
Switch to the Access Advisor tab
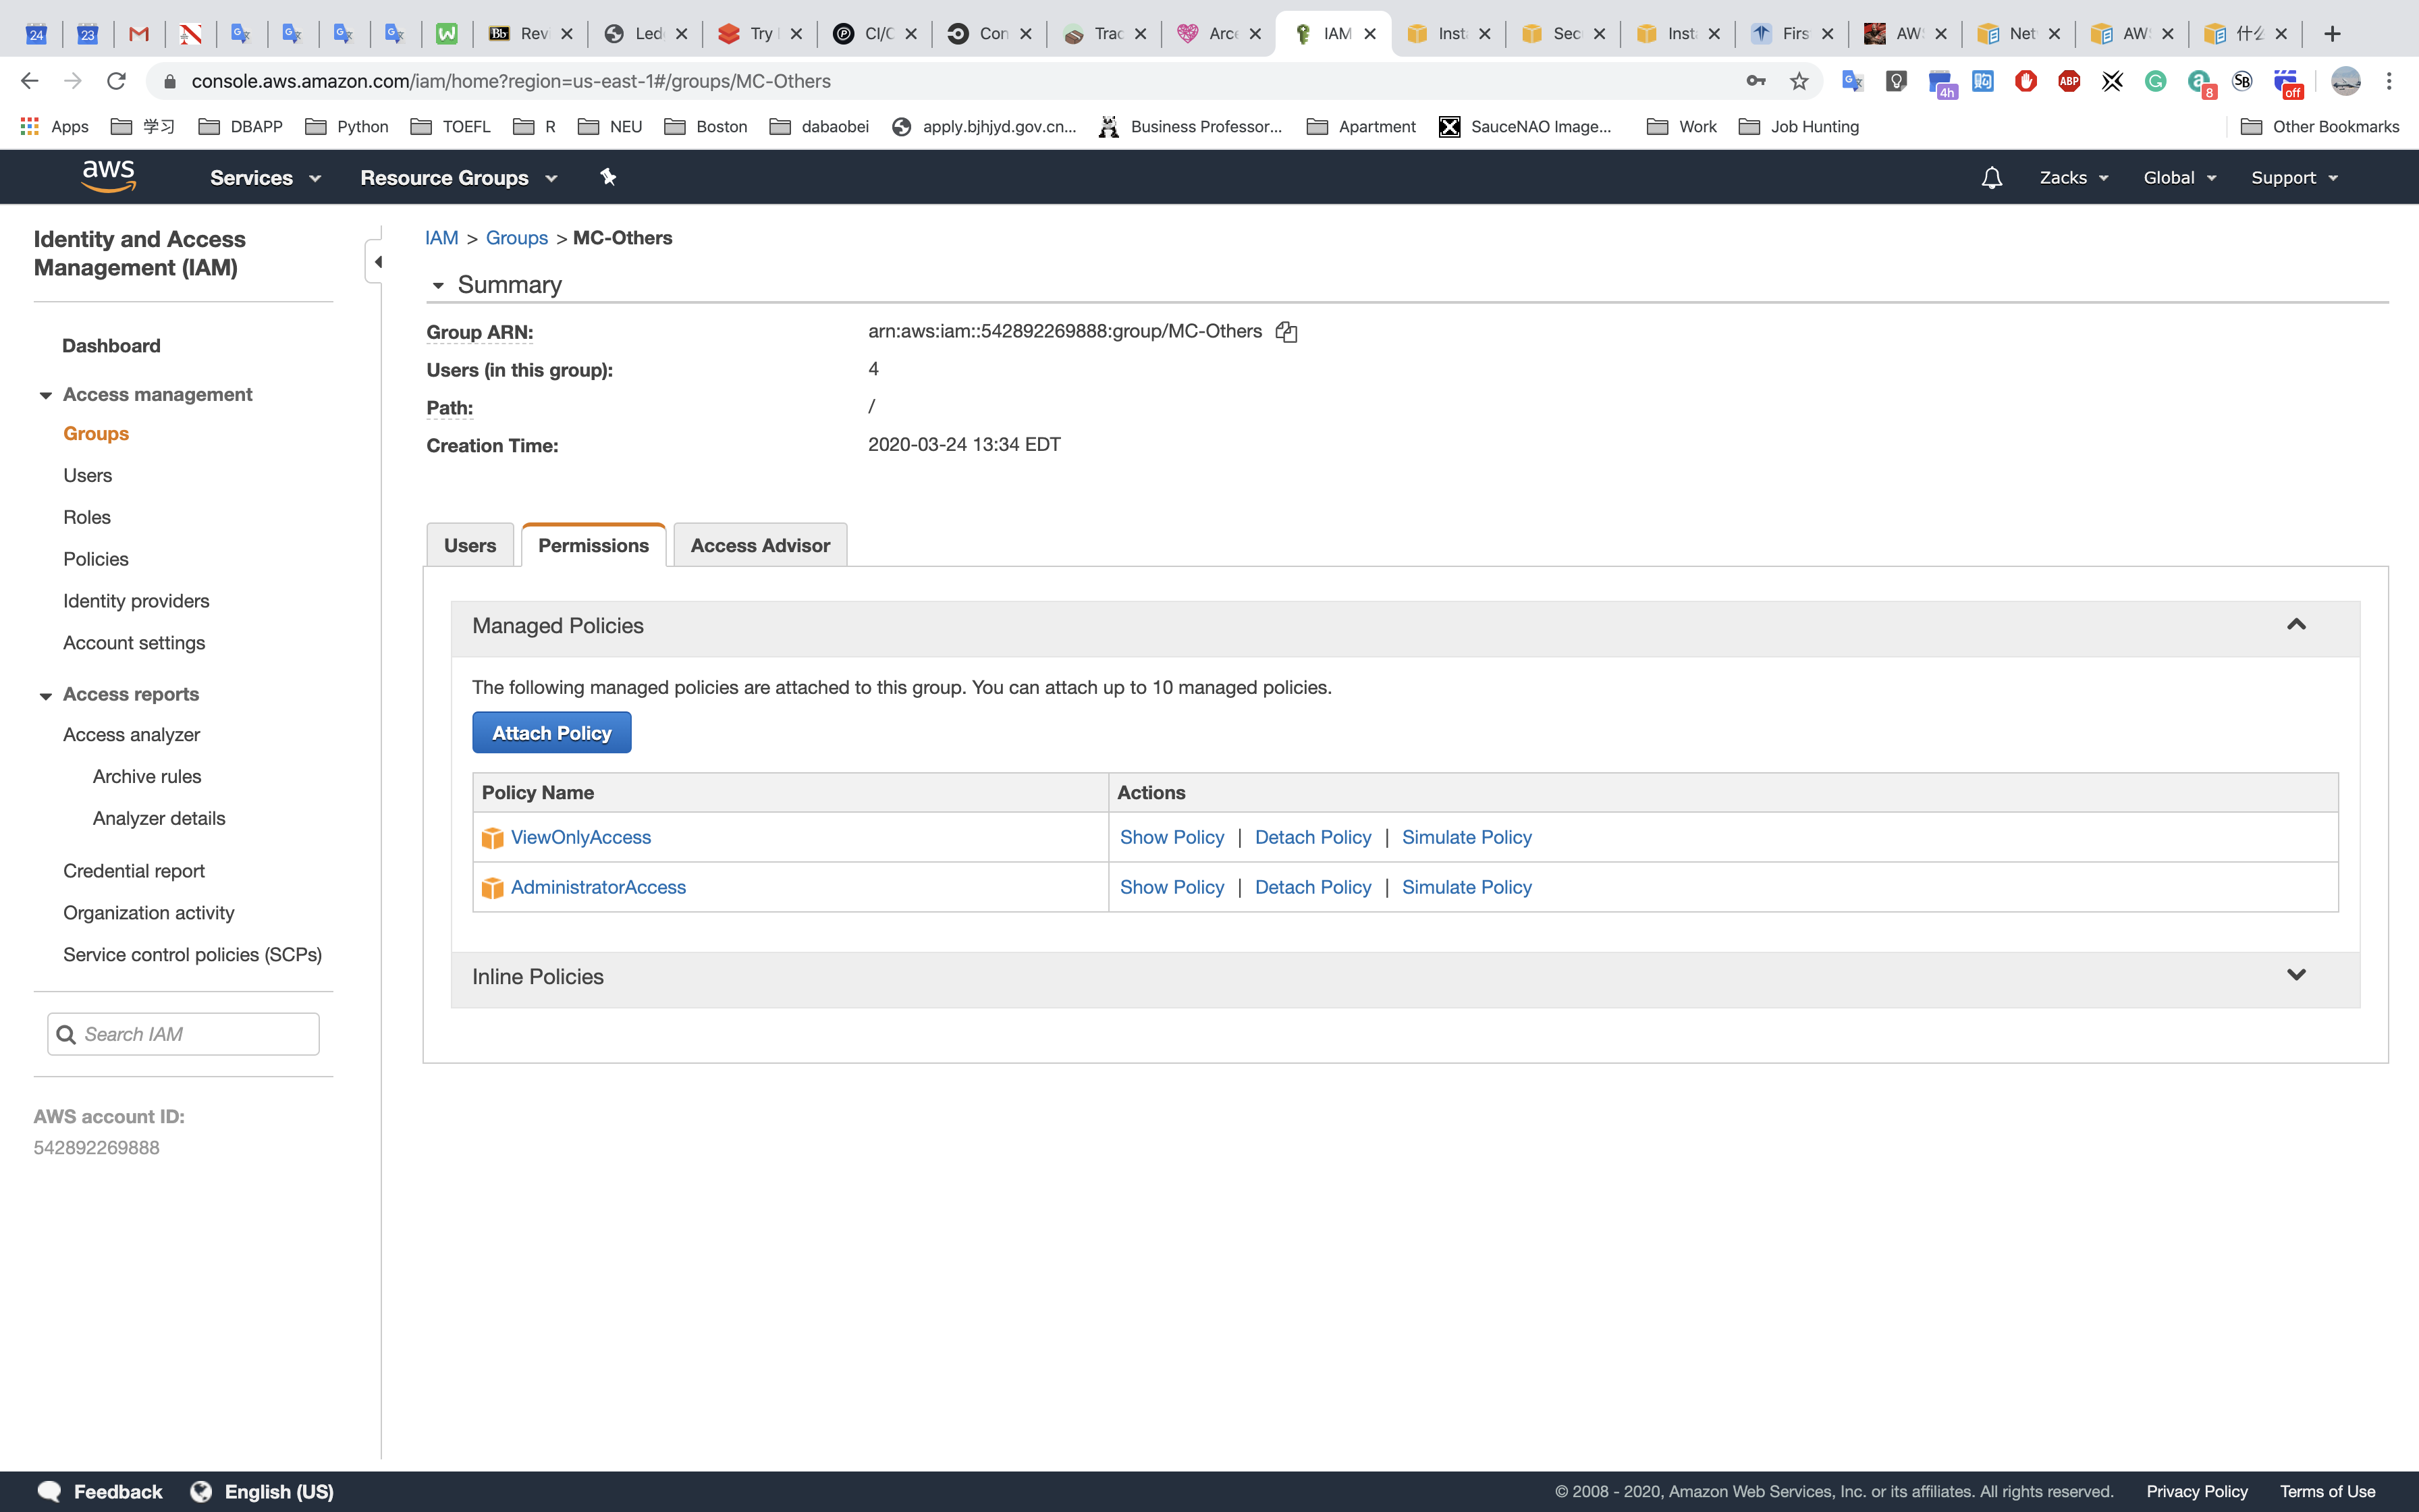(760, 545)
